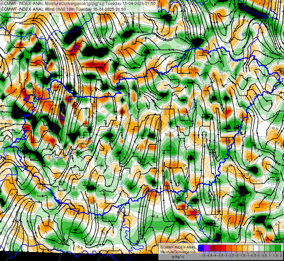This screenshot has width=284, height=261.
Task: Click the blue legend swatch below -5
Action: pyautogui.click(x=201, y=248)
